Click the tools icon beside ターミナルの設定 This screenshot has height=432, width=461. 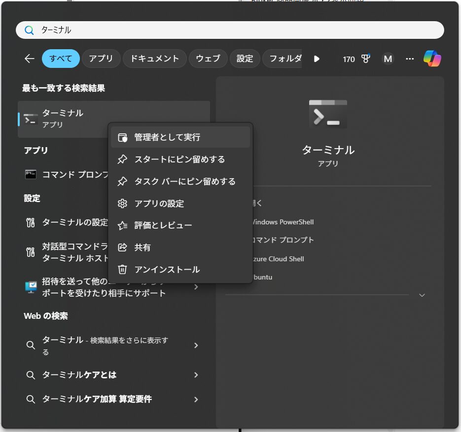tap(31, 223)
